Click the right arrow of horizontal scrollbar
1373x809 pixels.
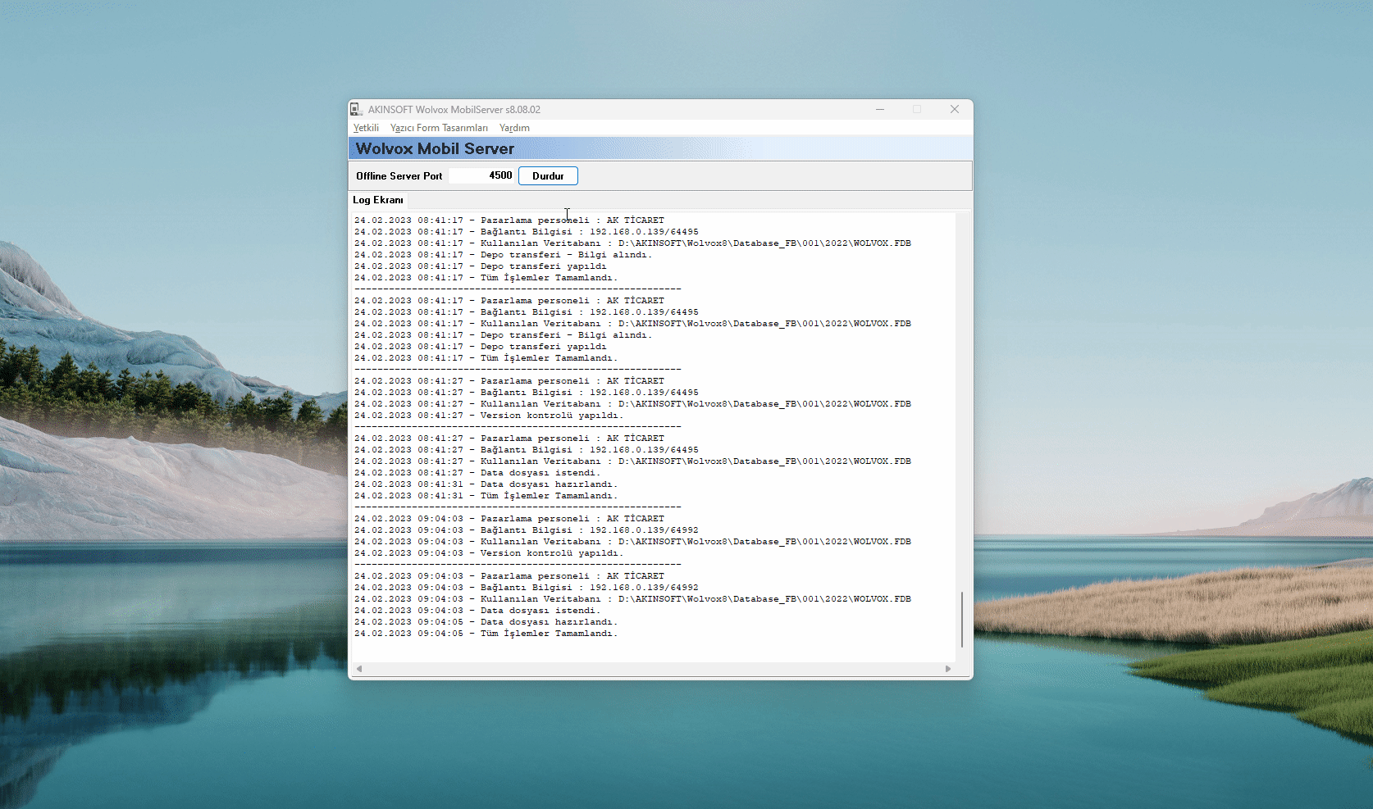pos(948,669)
